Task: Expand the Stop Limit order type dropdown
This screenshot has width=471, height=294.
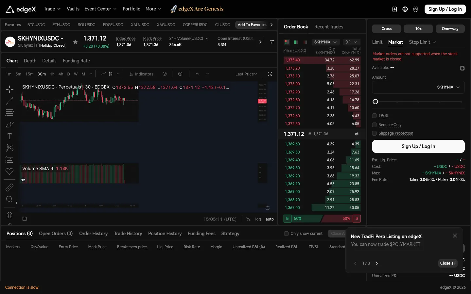Action: point(422,42)
